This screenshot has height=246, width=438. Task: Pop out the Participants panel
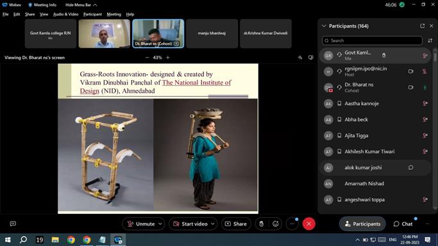pos(423,26)
